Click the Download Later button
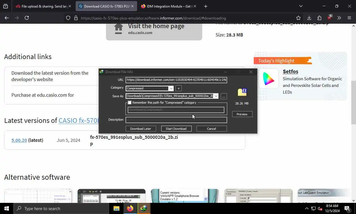356x214 pixels. [140, 129]
